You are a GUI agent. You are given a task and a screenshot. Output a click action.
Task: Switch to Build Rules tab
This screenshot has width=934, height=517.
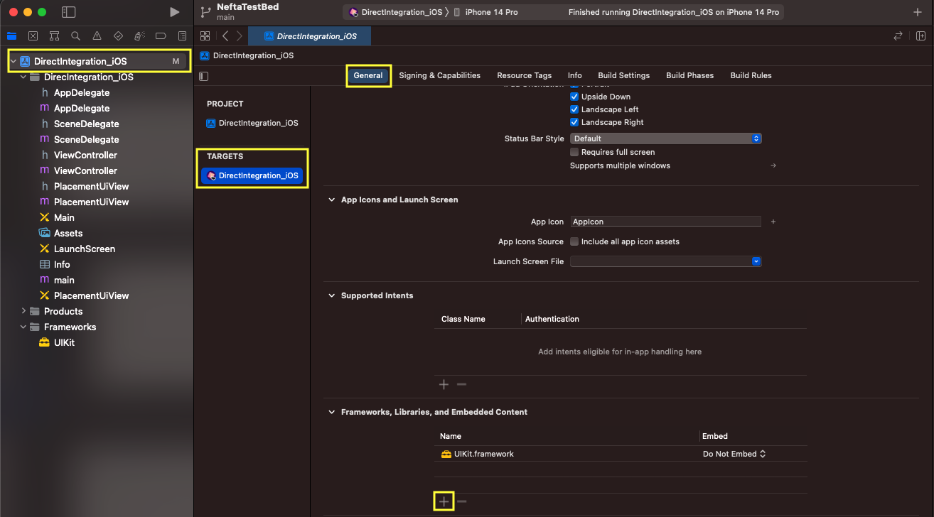pyautogui.click(x=751, y=75)
